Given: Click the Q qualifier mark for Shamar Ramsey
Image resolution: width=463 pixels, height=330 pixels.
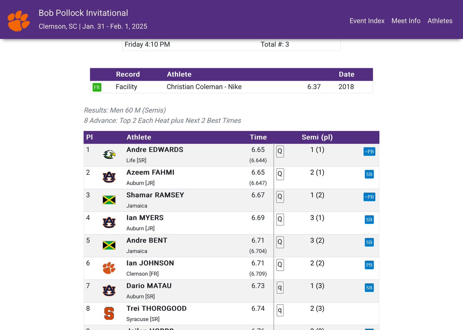Looking at the screenshot, I should [x=280, y=197].
